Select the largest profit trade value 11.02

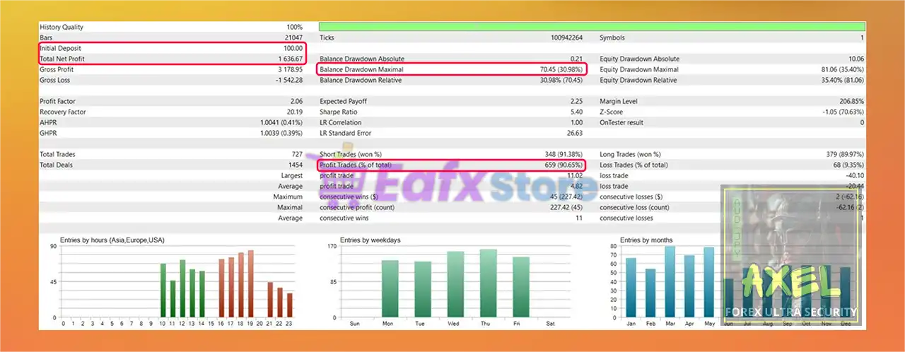[574, 175]
